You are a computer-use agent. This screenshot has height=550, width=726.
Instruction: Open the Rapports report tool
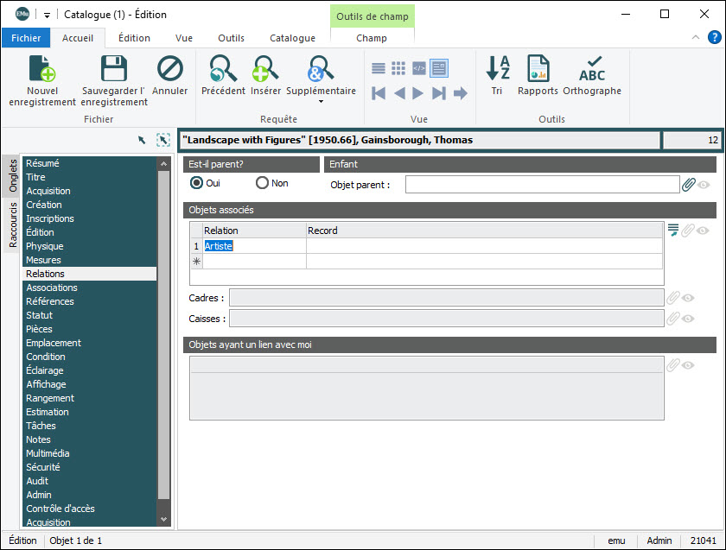tap(538, 69)
